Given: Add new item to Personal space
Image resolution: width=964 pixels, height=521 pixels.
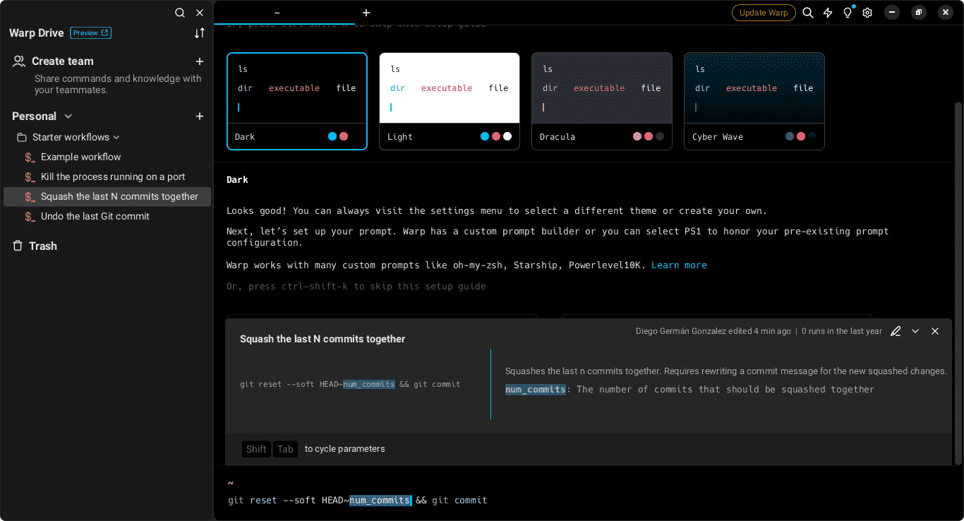Looking at the screenshot, I should point(200,116).
